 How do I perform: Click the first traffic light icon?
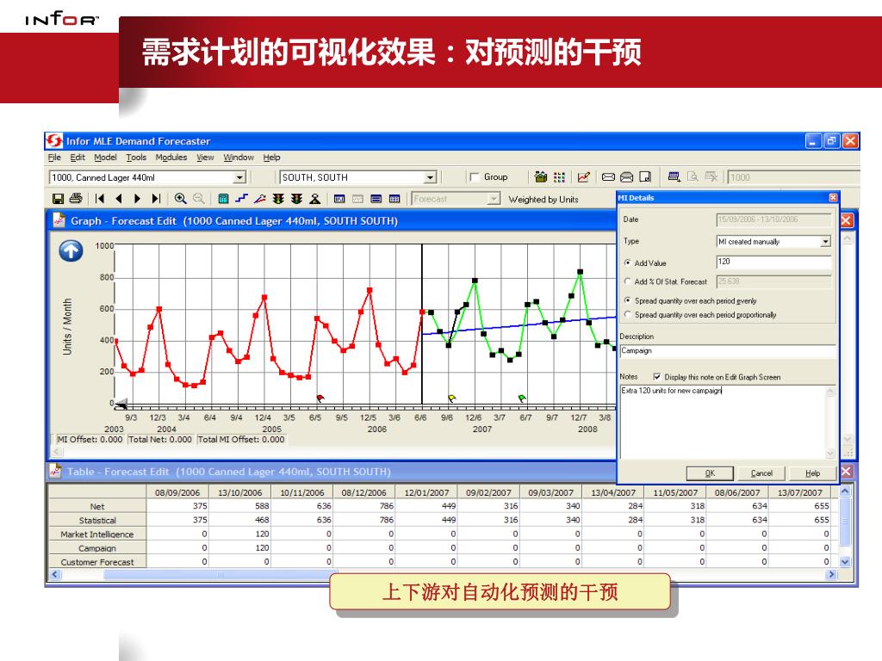(278, 199)
